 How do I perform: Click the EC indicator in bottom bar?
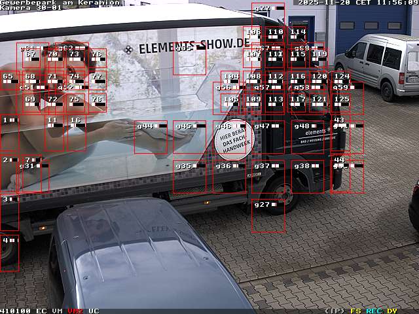click(41, 311)
